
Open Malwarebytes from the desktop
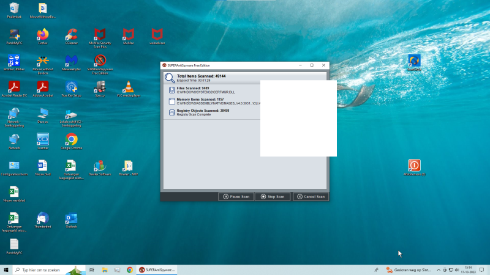coord(71,61)
